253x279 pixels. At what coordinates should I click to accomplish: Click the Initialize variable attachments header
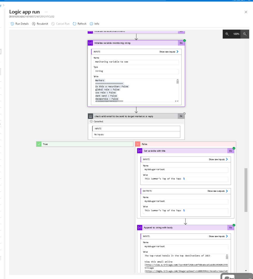pyautogui.click(x=136, y=32)
